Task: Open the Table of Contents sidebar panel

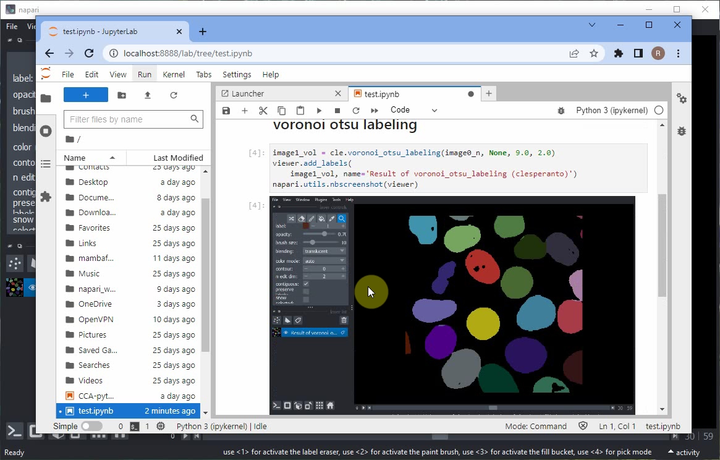Action: click(46, 164)
